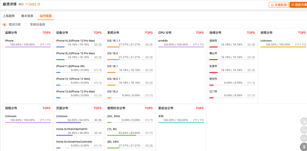Click the iPhone13,4(iPhone 12 Pro Max) row
The height and width of the screenshot is (151, 307).
tap(79, 94)
